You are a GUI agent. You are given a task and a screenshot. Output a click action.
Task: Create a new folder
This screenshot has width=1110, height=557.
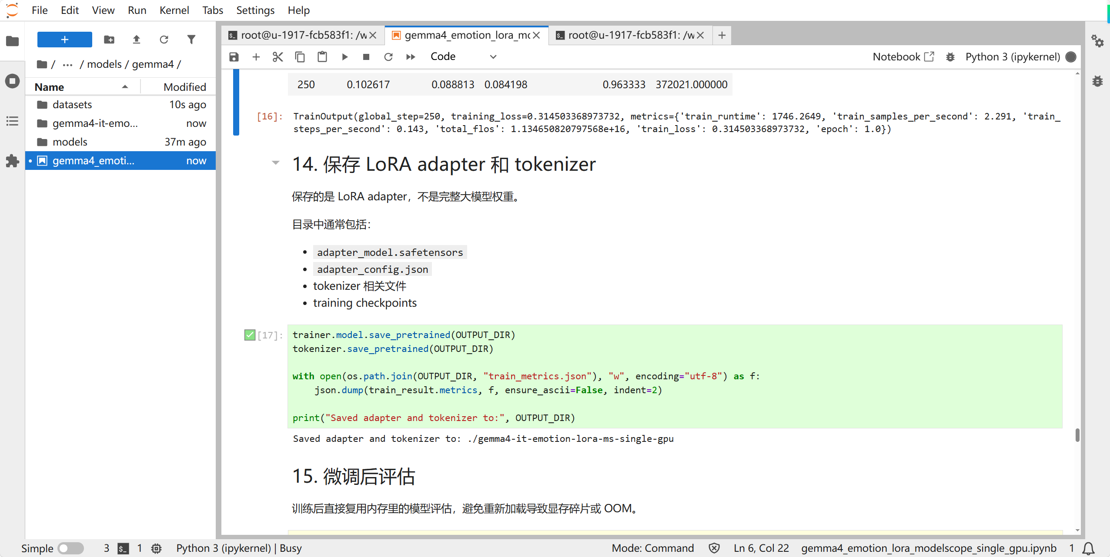pyautogui.click(x=109, y=40)
